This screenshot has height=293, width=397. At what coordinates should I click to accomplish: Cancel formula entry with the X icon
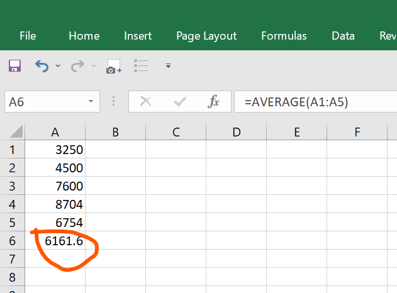pyautogui.click(x=145, y=102)
